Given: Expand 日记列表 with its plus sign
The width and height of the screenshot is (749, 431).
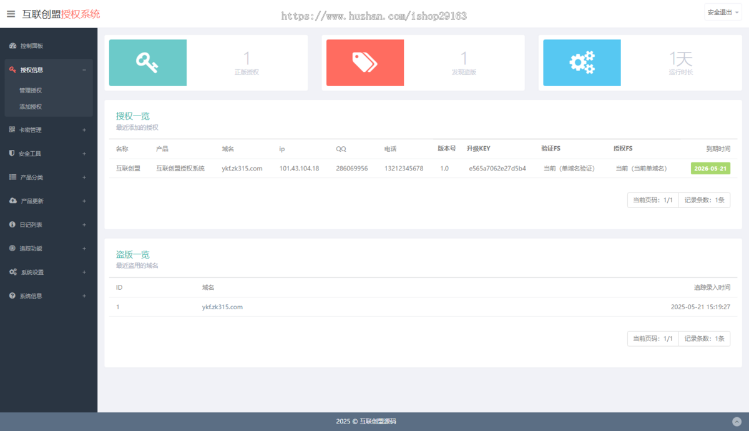Looking at the screenshot, I should (x=84, y=224).
